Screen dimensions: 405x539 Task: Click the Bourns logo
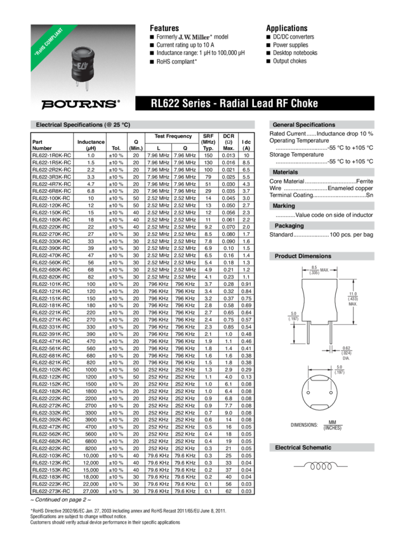click(81, 104)
